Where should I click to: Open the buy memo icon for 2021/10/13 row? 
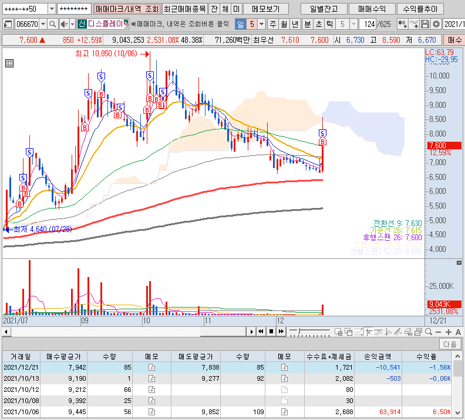[151, 378]
